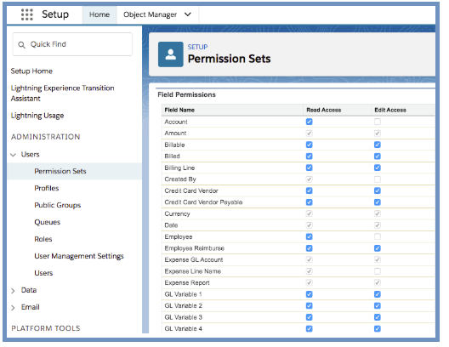Switch to the Home tab
This screenshot has width=449, height=347.
[x=99, y=14]
